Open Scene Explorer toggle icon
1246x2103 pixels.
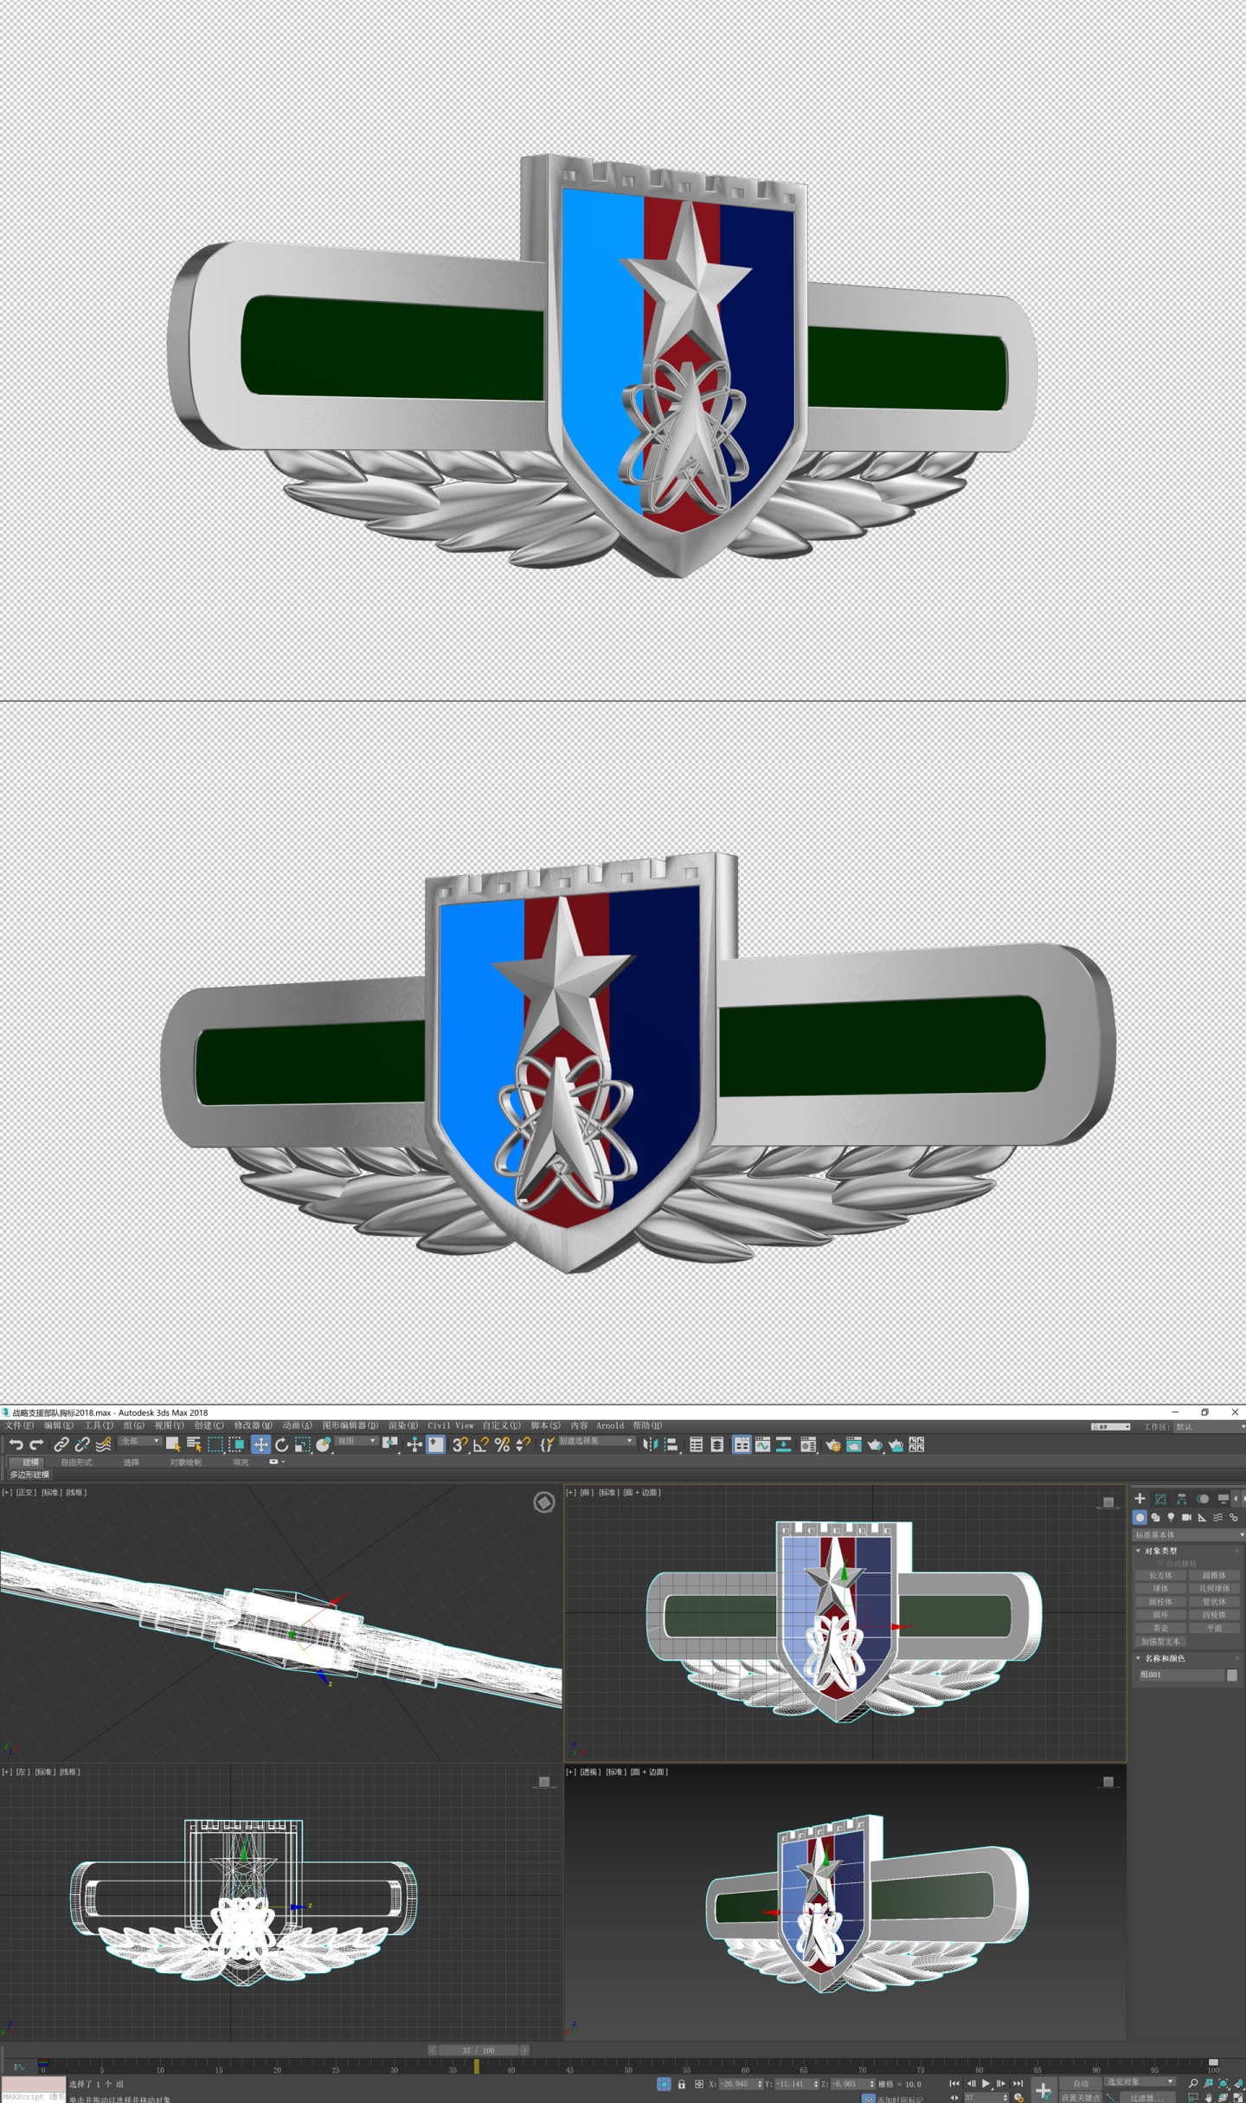pos(697,1444)
